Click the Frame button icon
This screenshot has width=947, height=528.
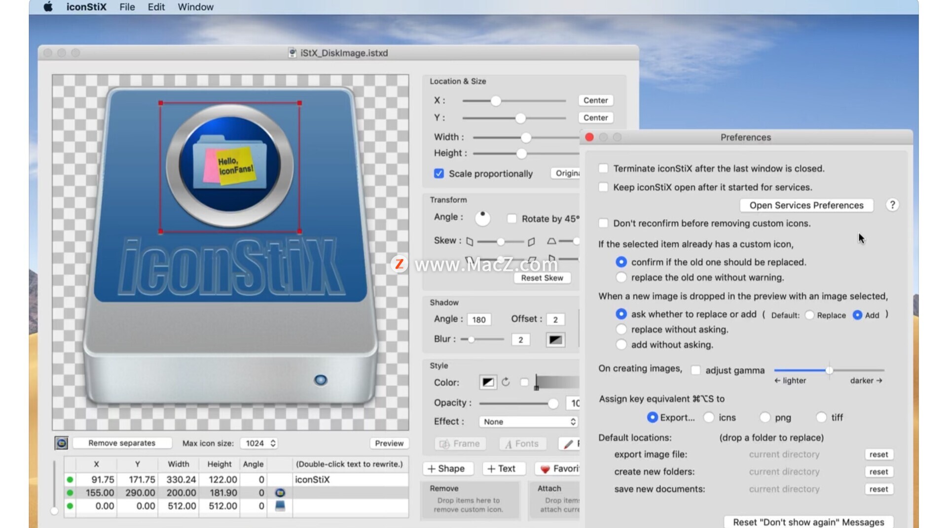coord(460,444)
